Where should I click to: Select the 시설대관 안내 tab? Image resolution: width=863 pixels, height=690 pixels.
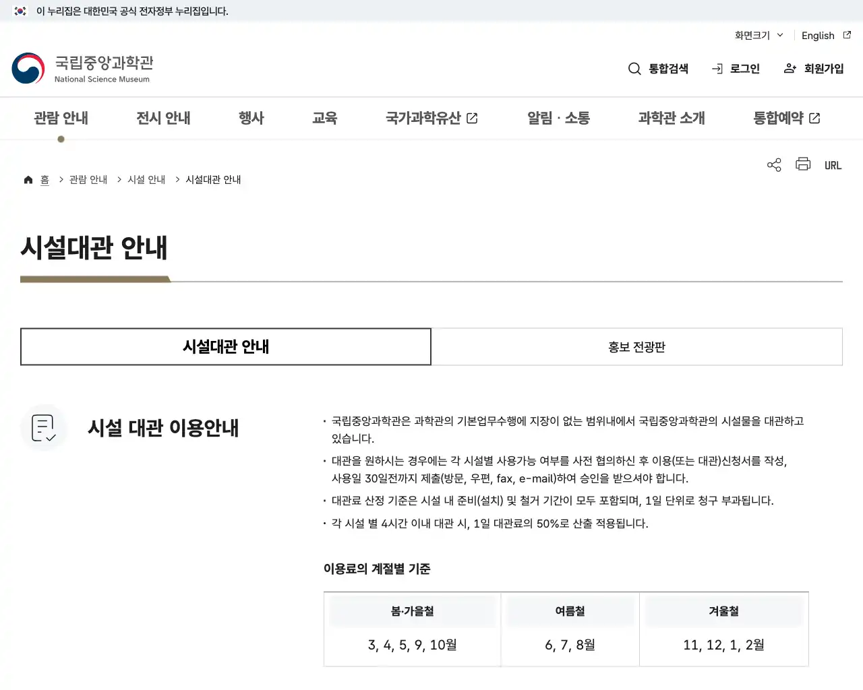pyautogui.click(x=226, y=346)
